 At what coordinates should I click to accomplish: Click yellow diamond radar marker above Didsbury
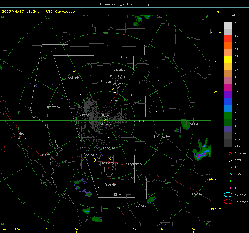[105, 121]
